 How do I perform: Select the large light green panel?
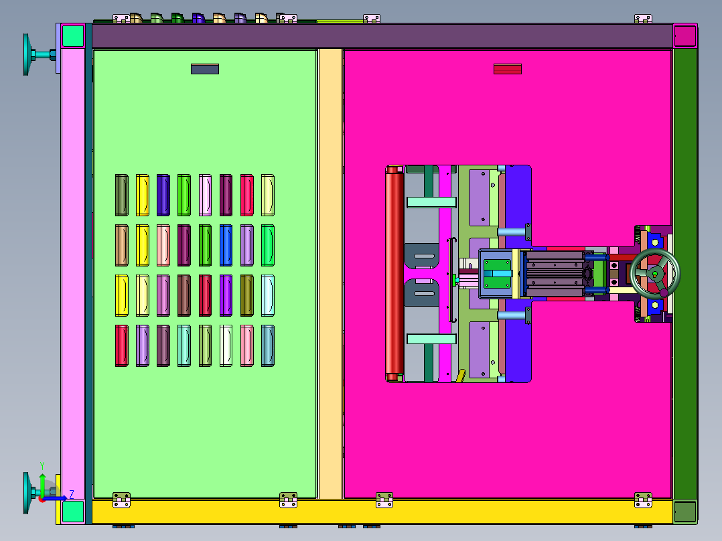(x=205, y=273)
